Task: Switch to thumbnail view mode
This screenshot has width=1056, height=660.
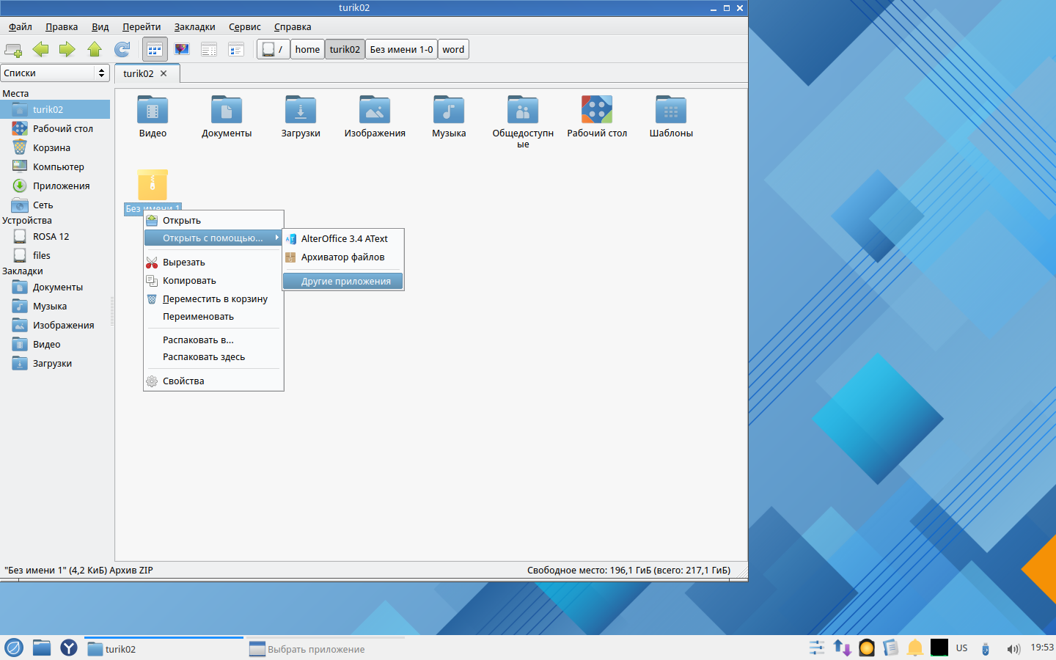Action: coord(182,49)
